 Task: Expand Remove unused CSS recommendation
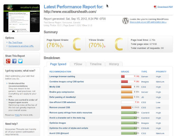click(108, 107)
